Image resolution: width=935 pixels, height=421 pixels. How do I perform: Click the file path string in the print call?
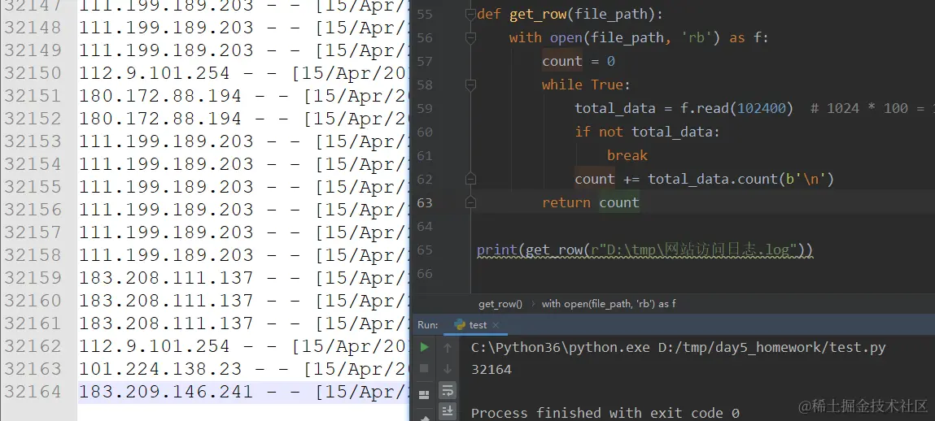(x=693, y=250)
